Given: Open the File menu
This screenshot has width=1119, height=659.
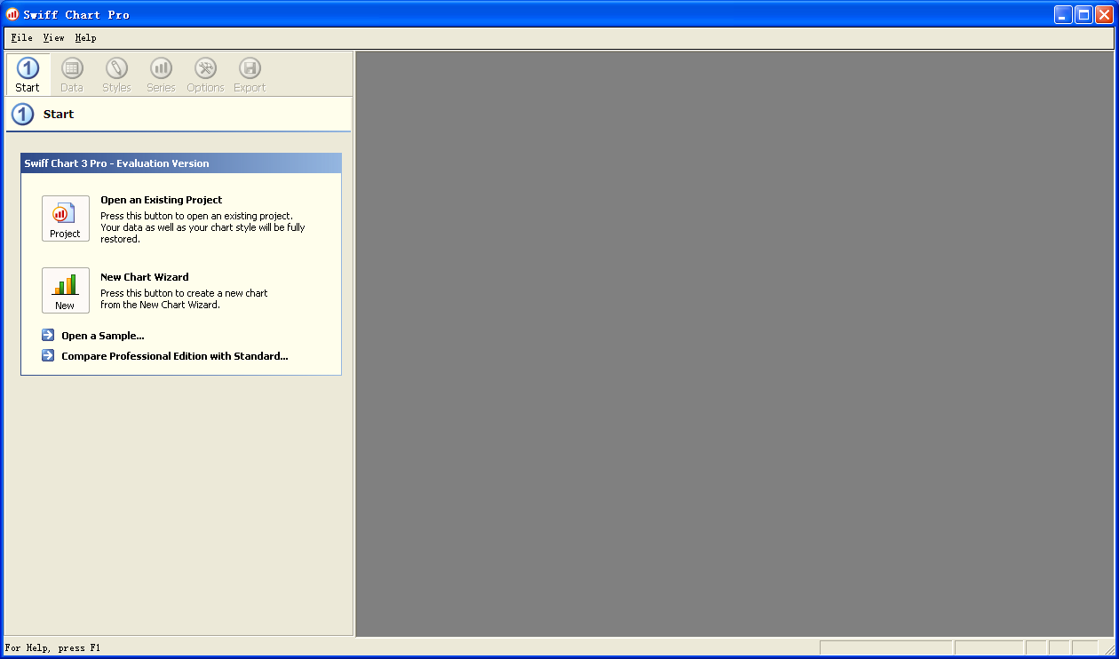Looking at the screenshot, I should tap(22, 38).
